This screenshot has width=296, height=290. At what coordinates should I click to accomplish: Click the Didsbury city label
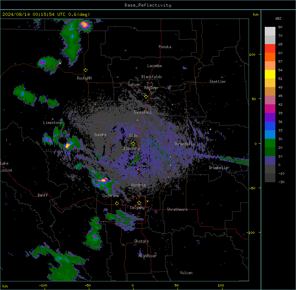click(132, 148)
